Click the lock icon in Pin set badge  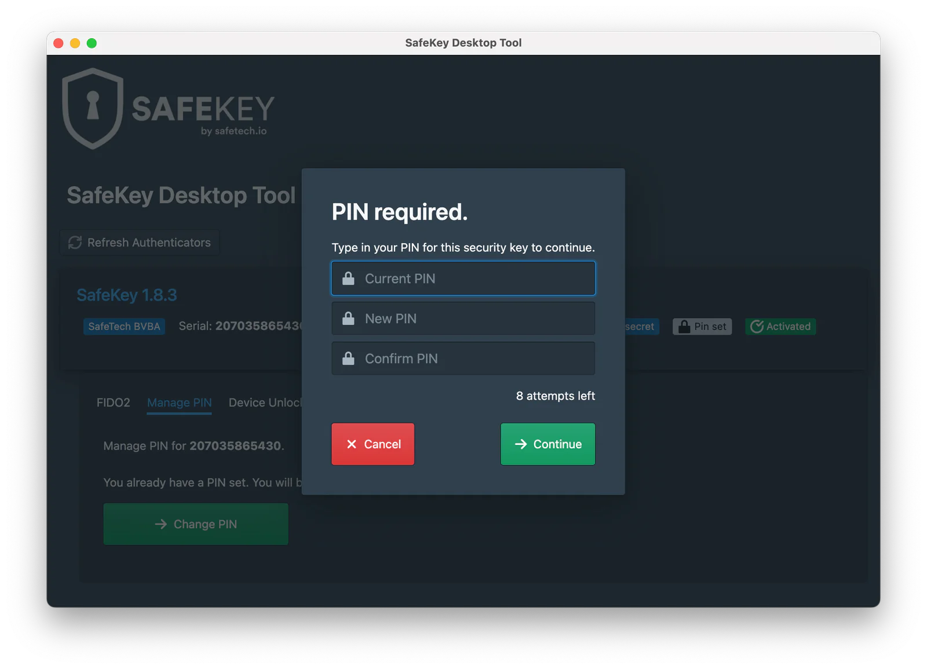tap(684, 327)
